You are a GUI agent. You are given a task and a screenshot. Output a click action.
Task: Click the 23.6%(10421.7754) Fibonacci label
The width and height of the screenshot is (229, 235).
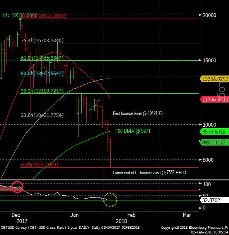(x=42, y=115)
